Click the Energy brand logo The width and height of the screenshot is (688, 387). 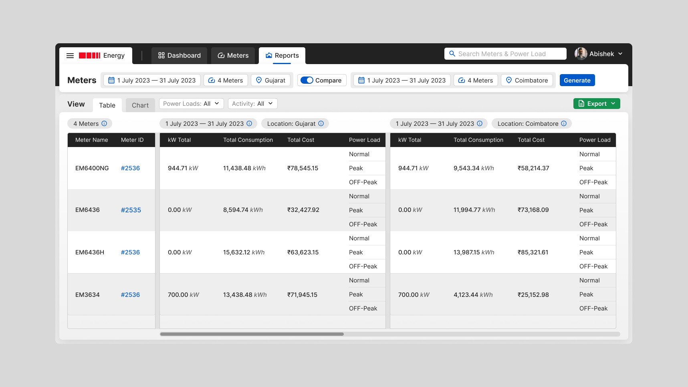coord(103,55)
